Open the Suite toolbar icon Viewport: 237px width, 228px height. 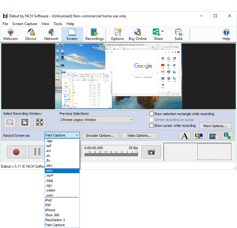tap(179, 35)
